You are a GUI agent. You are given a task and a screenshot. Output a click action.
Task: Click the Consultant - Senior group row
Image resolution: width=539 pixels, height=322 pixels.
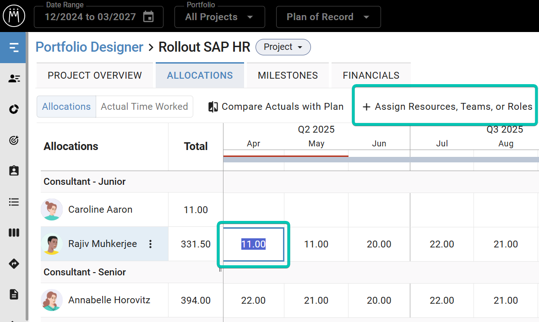[132, 272]
